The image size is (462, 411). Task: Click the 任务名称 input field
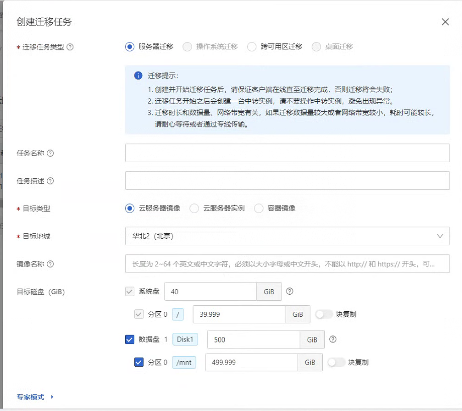tap(287, 153)
